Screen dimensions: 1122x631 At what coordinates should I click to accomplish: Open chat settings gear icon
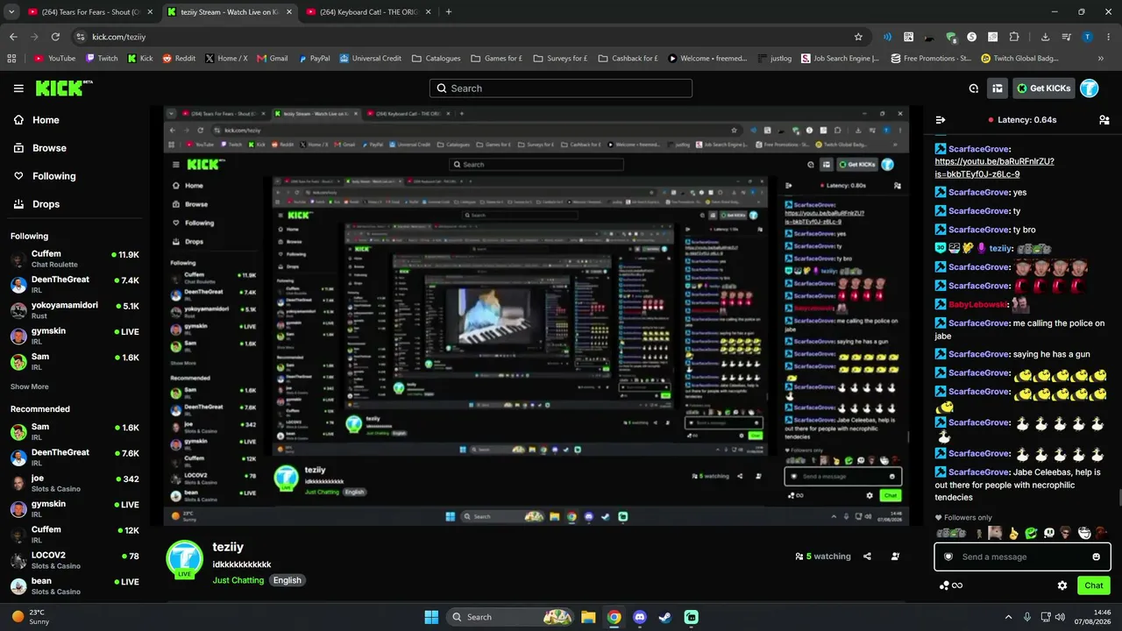pyautogui.click(x=1062, y=585)
